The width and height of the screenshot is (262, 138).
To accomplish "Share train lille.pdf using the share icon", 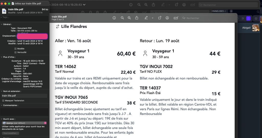I will point(137,18).
